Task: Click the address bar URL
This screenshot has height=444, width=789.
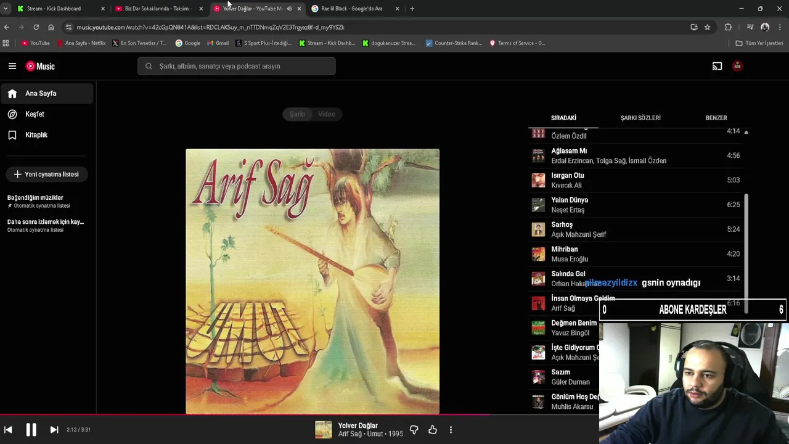Action: [210, 27]
